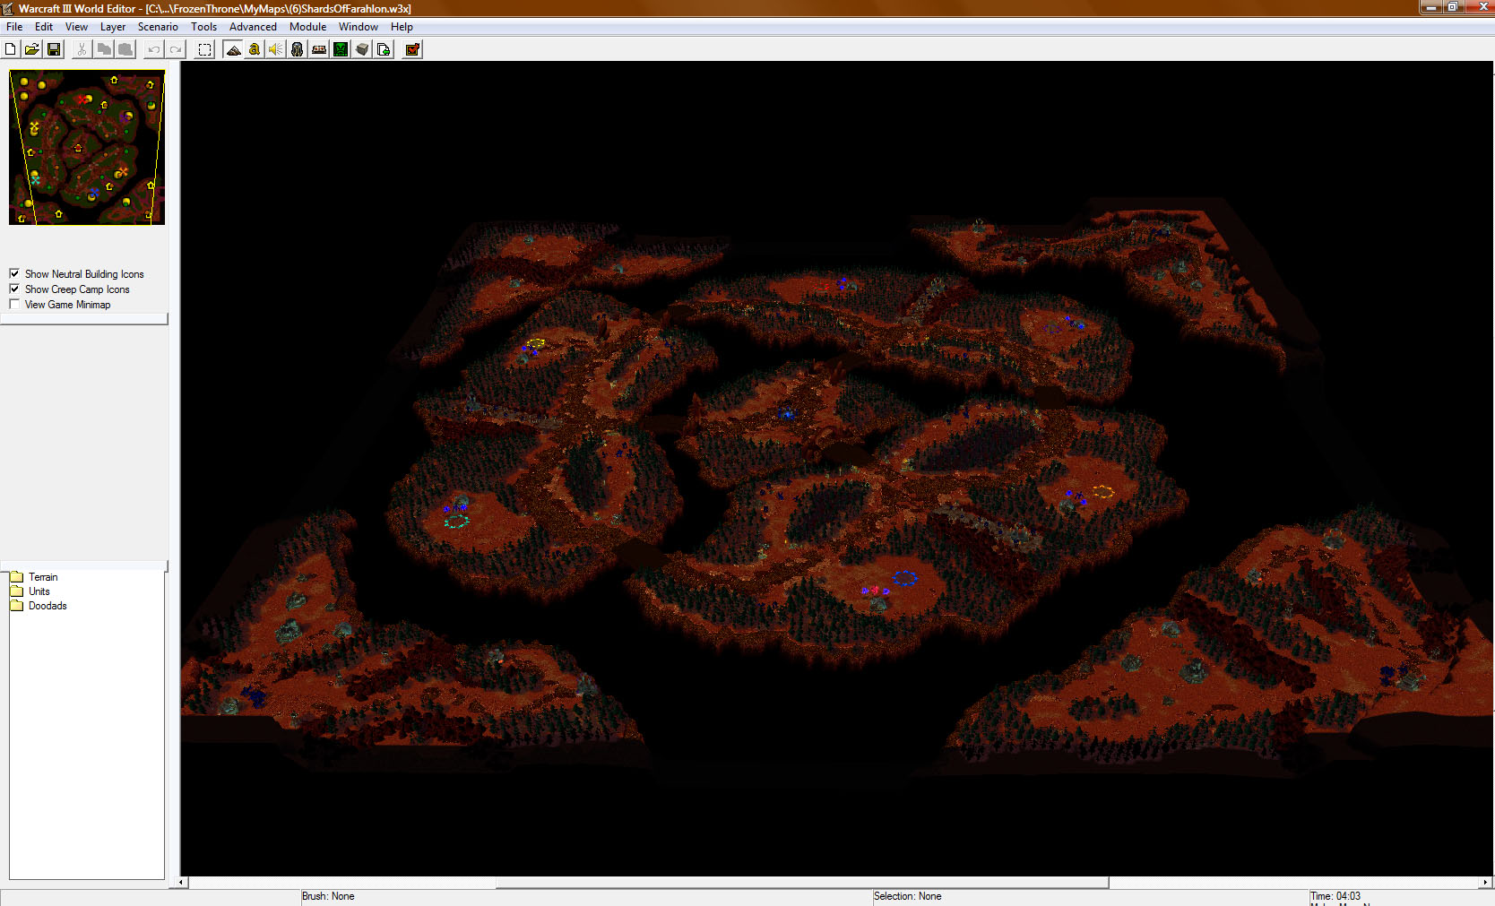Click the 'Time: 04:03' status bar text
This screenshot has height=906, width=1495.
tap(1335, 896)
